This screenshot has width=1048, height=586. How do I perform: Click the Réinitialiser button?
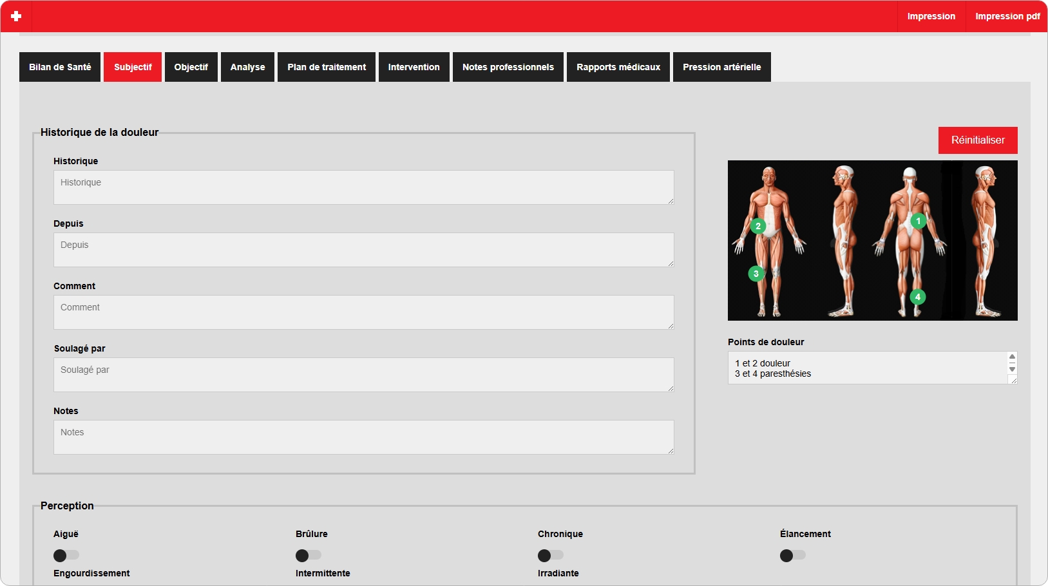click(978, 140)
